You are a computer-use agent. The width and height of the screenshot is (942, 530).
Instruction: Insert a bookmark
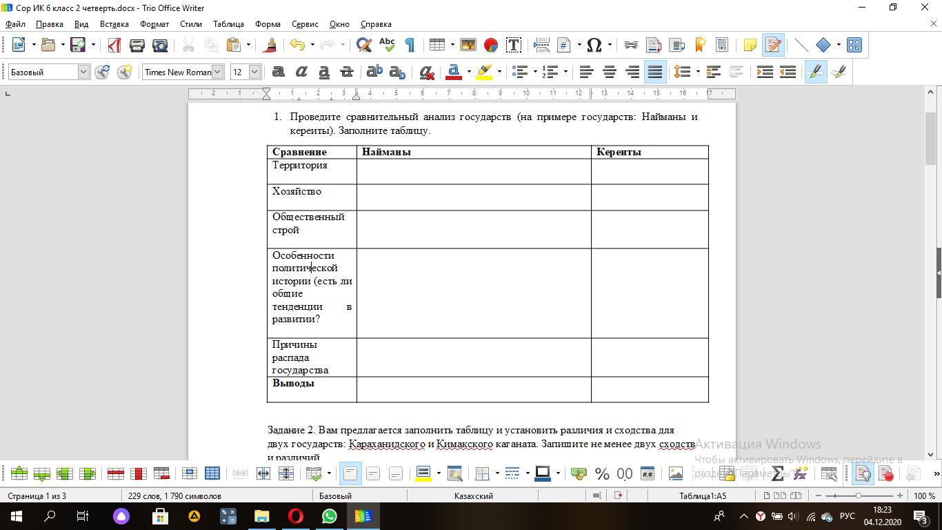coord(699,45)
